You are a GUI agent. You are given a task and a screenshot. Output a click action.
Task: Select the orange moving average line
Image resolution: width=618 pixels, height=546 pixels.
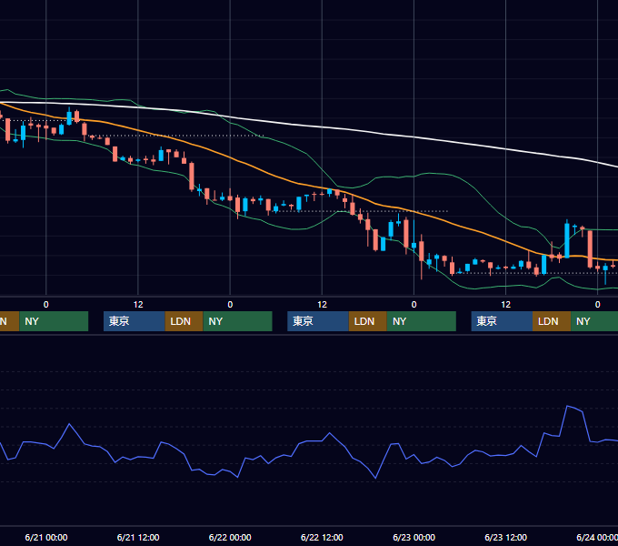pyautogui.click(x=230, y=157)
